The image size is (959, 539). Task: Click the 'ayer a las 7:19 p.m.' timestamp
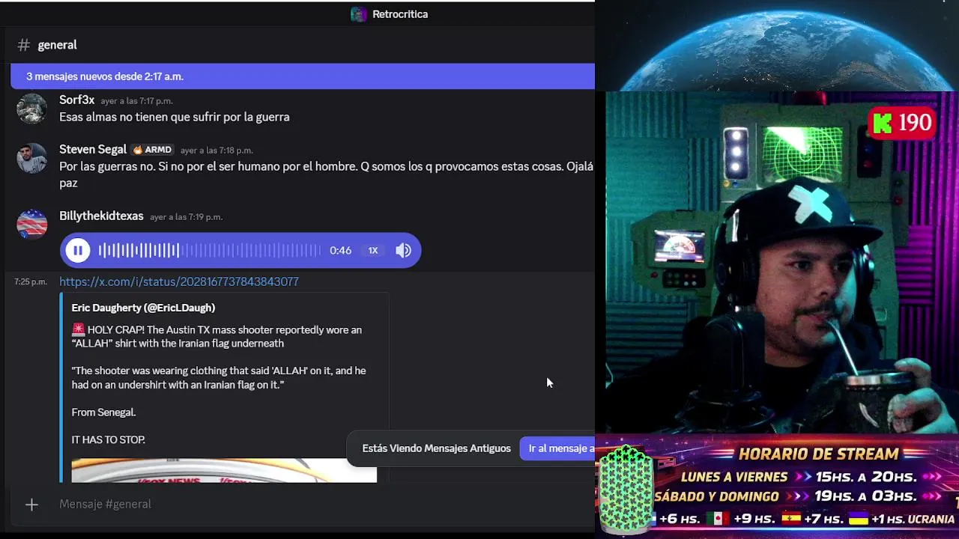[186, 217]
